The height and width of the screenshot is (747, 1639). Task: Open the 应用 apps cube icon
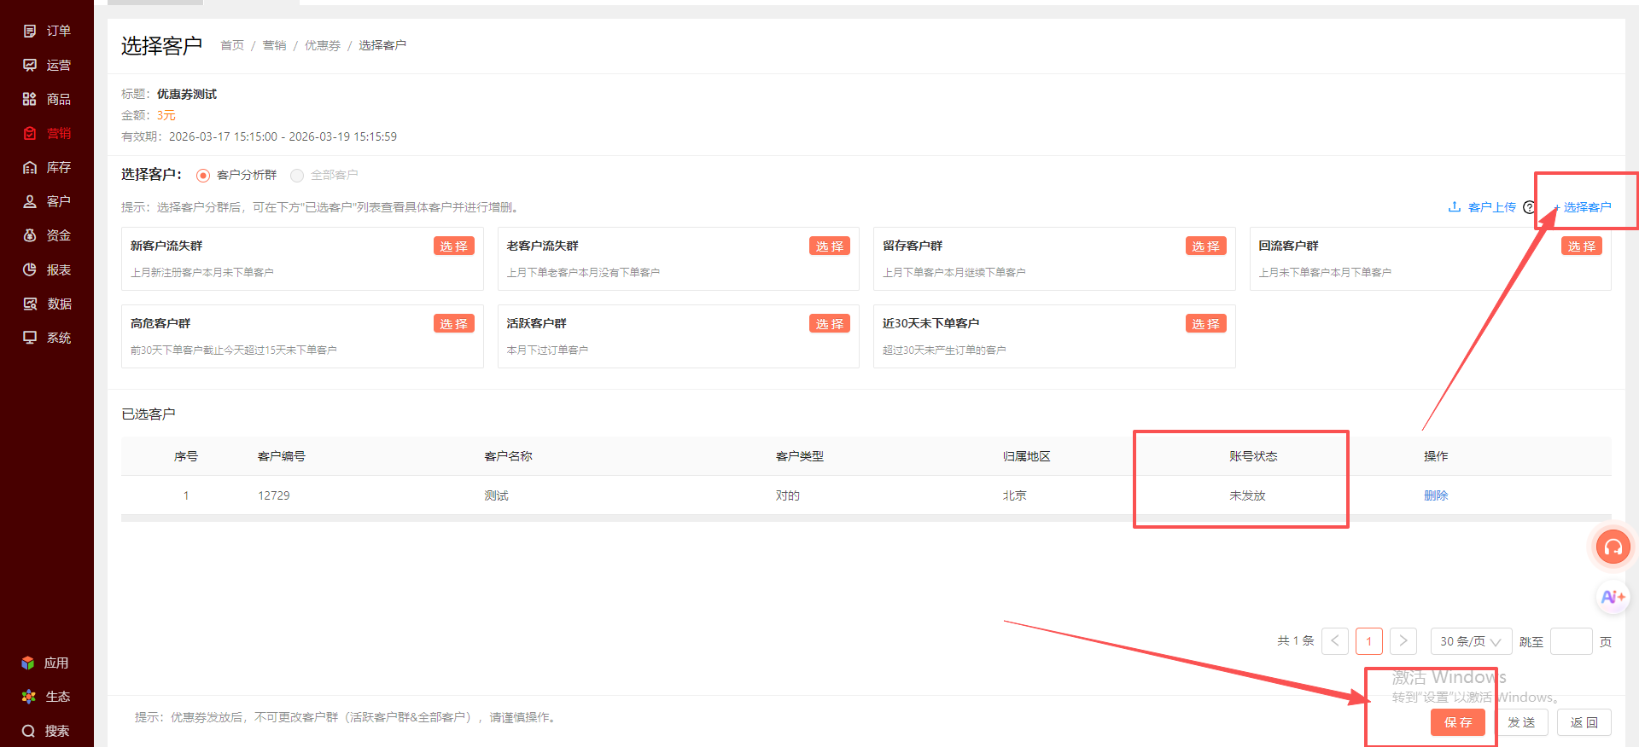(28, 663)
